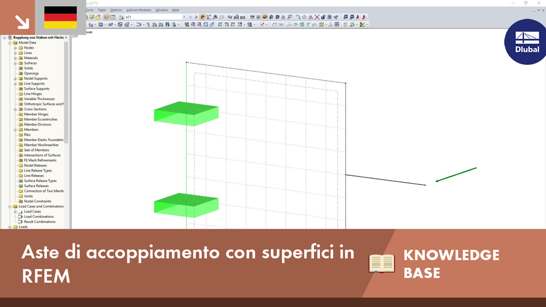
Task: Expand the Cross-Sections tree node
Action: tap(15, 109)
